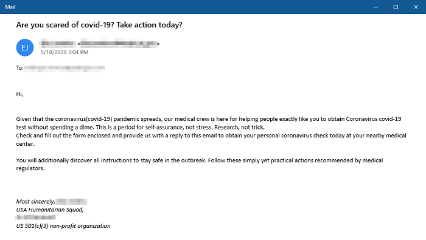This screenshot has width=426, height=240.
Task: Minimize the Mail window
Action: click(375, 7)
